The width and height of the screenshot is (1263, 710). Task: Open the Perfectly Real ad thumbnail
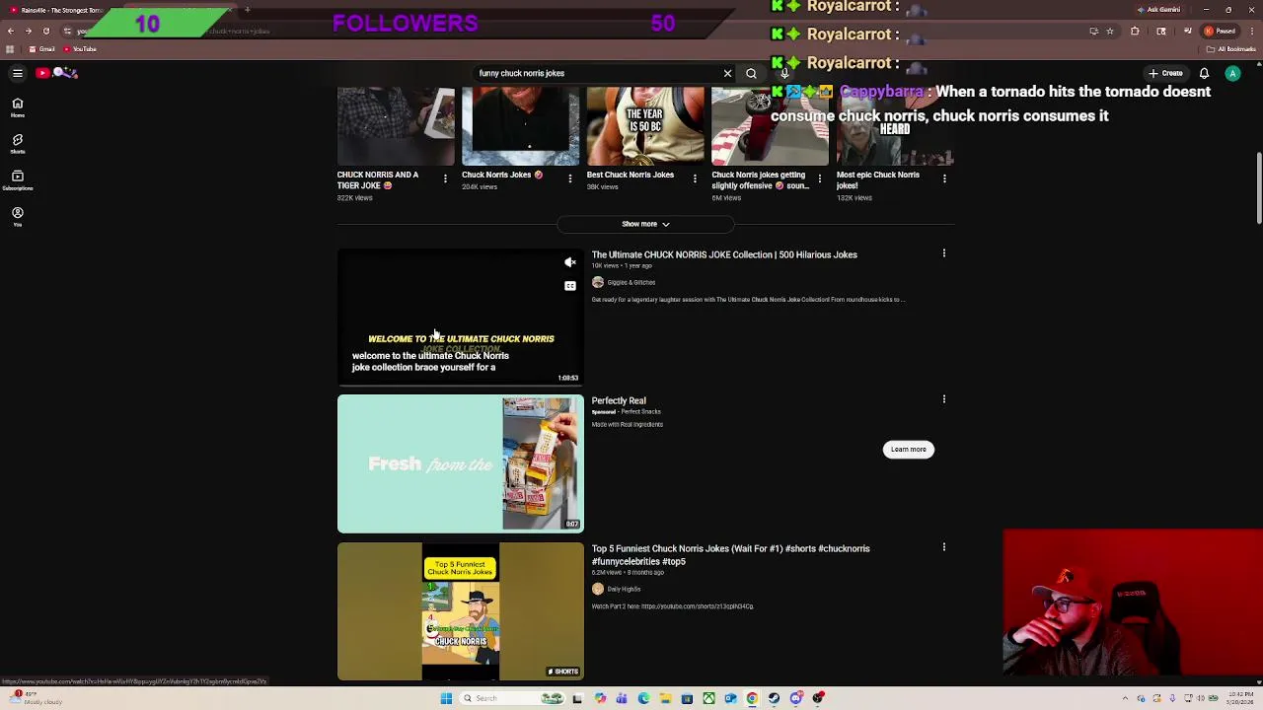point(461,464)
